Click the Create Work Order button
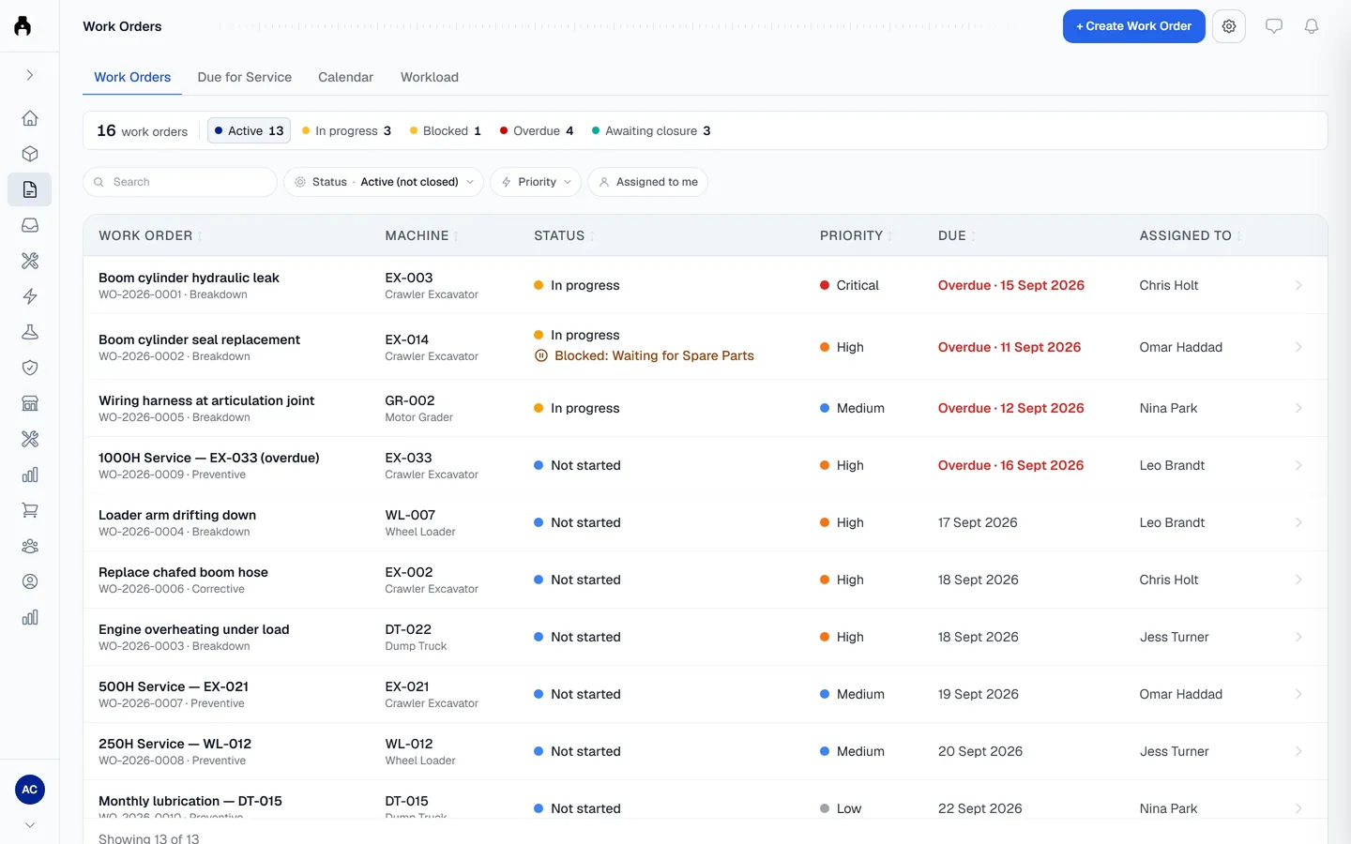This screenshot has height=844, width=1351. [1133, 26]
